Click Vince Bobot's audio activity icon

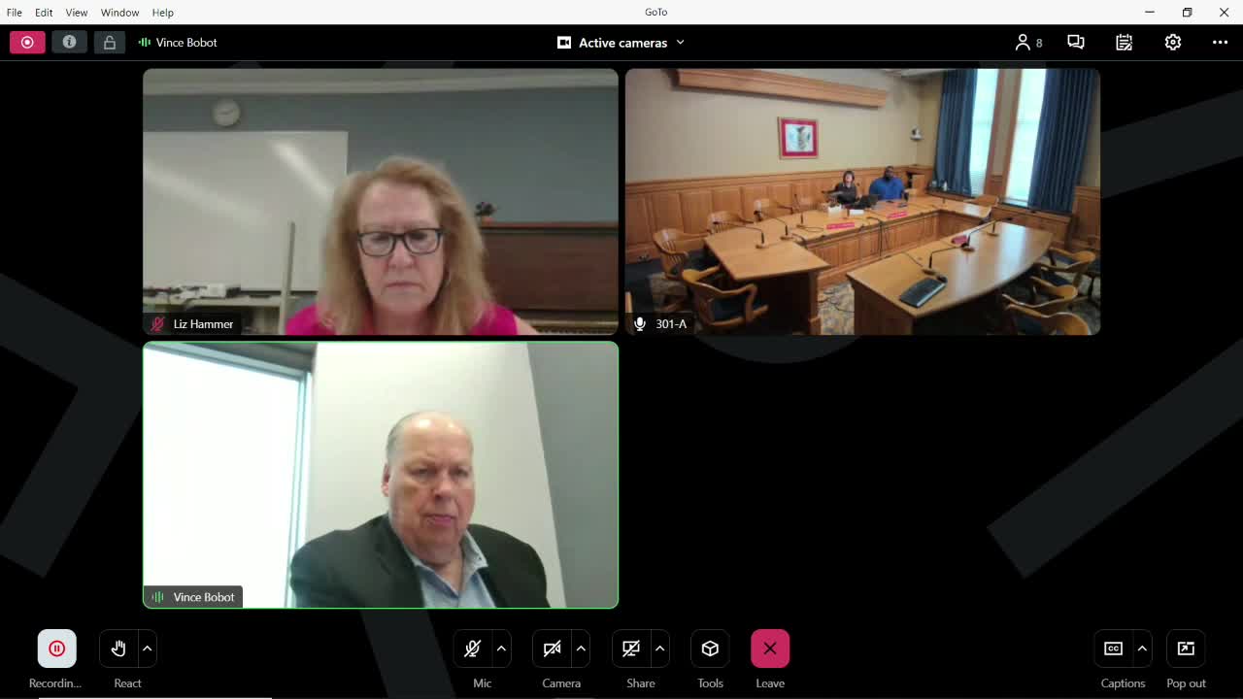pos(157,597)
